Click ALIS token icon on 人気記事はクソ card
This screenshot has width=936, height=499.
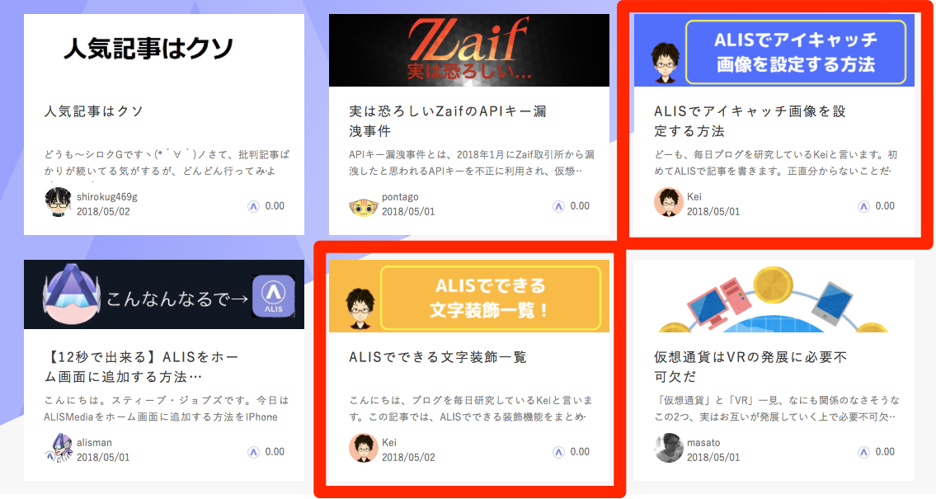[x=254, y=206]
